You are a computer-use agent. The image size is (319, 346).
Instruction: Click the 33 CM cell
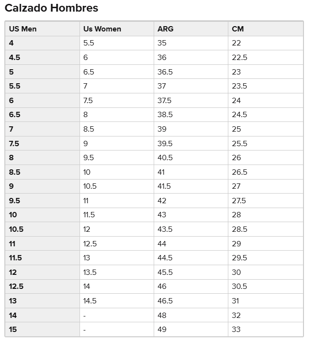click(236, 330)
